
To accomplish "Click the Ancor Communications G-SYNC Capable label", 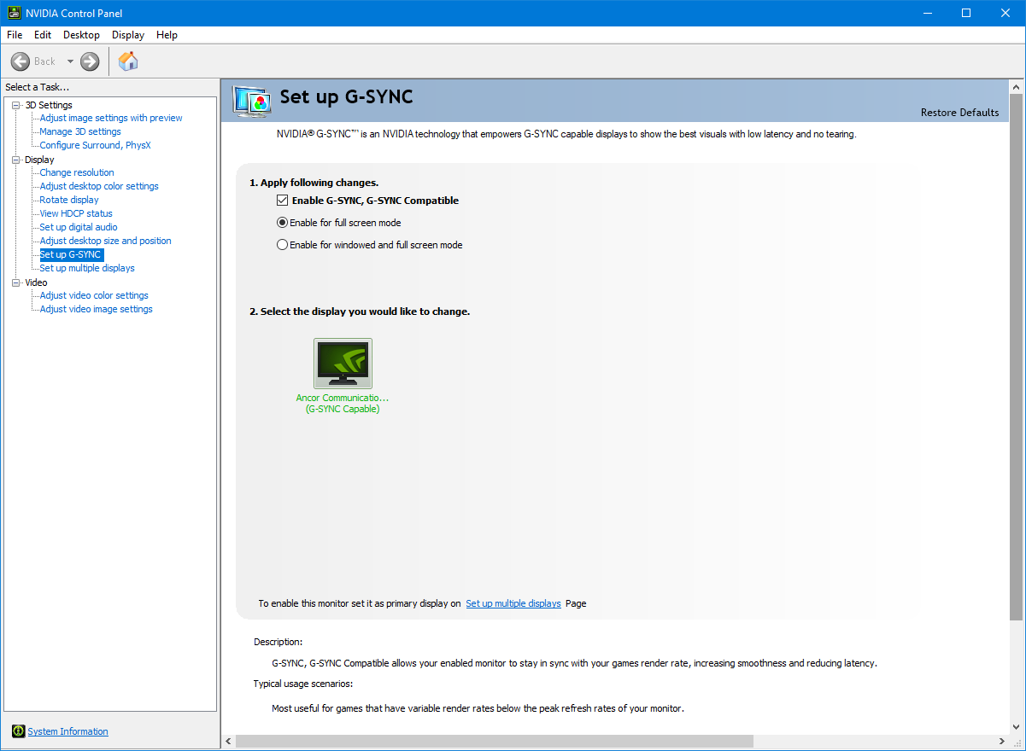I will (343, 403).
